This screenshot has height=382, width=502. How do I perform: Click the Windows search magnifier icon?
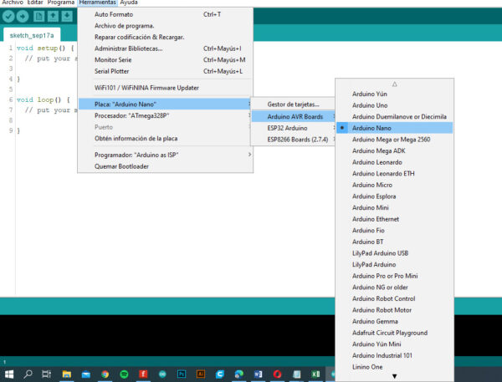click(28, 374)
